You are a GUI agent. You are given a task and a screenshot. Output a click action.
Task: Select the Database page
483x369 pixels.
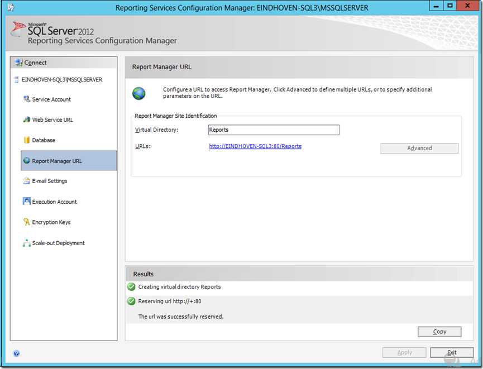[44, 140]
